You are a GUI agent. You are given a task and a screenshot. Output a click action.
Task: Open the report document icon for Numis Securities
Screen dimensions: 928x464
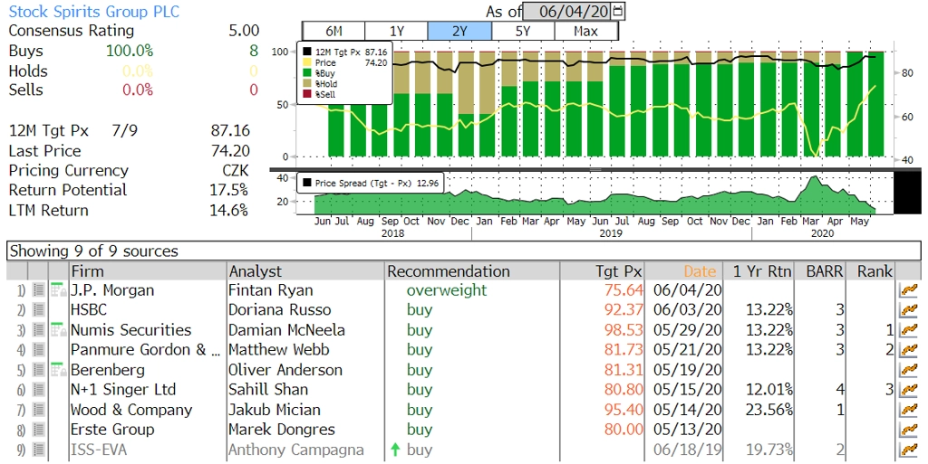click(39, 330)
